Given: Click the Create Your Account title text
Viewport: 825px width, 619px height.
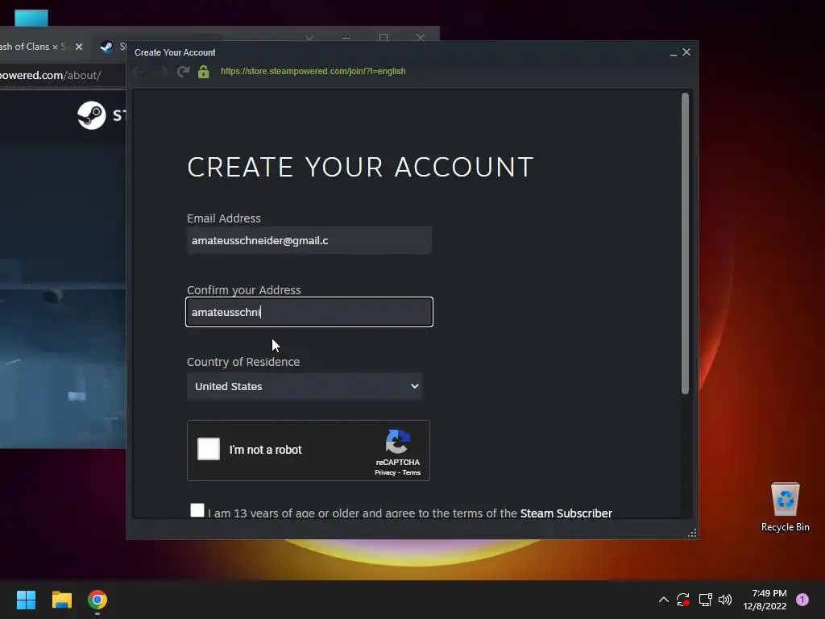Looking at the screenshot, I should (175, 52).
